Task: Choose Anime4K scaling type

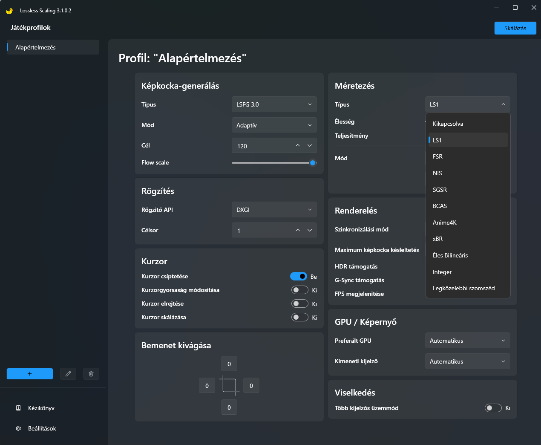Action: (468, 222)
